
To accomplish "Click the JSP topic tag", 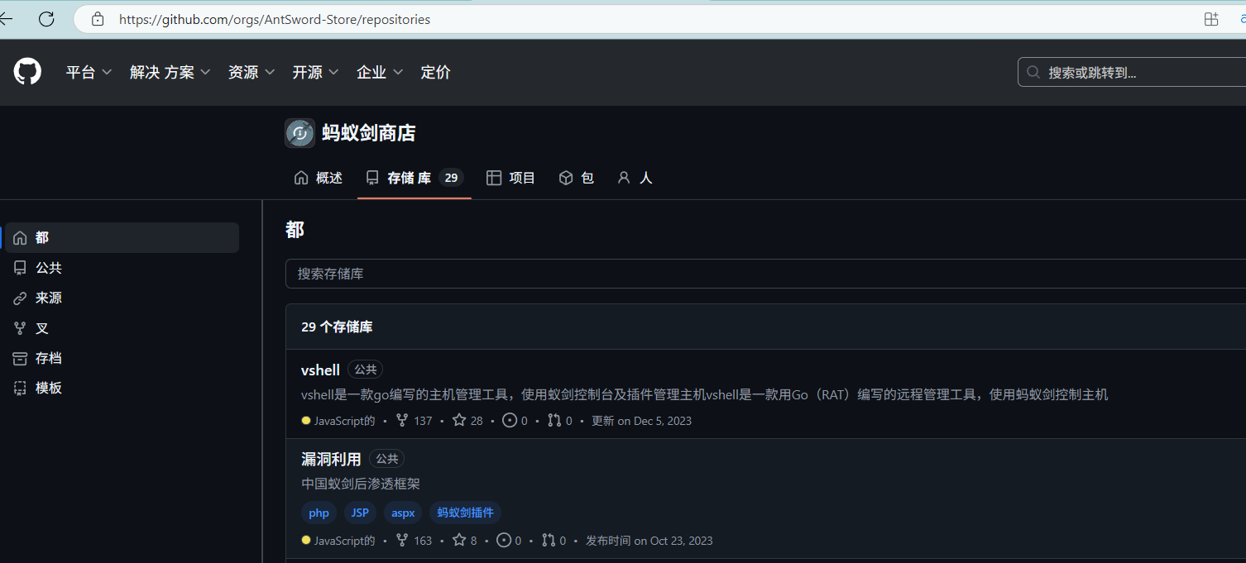I will click(360, 513).
